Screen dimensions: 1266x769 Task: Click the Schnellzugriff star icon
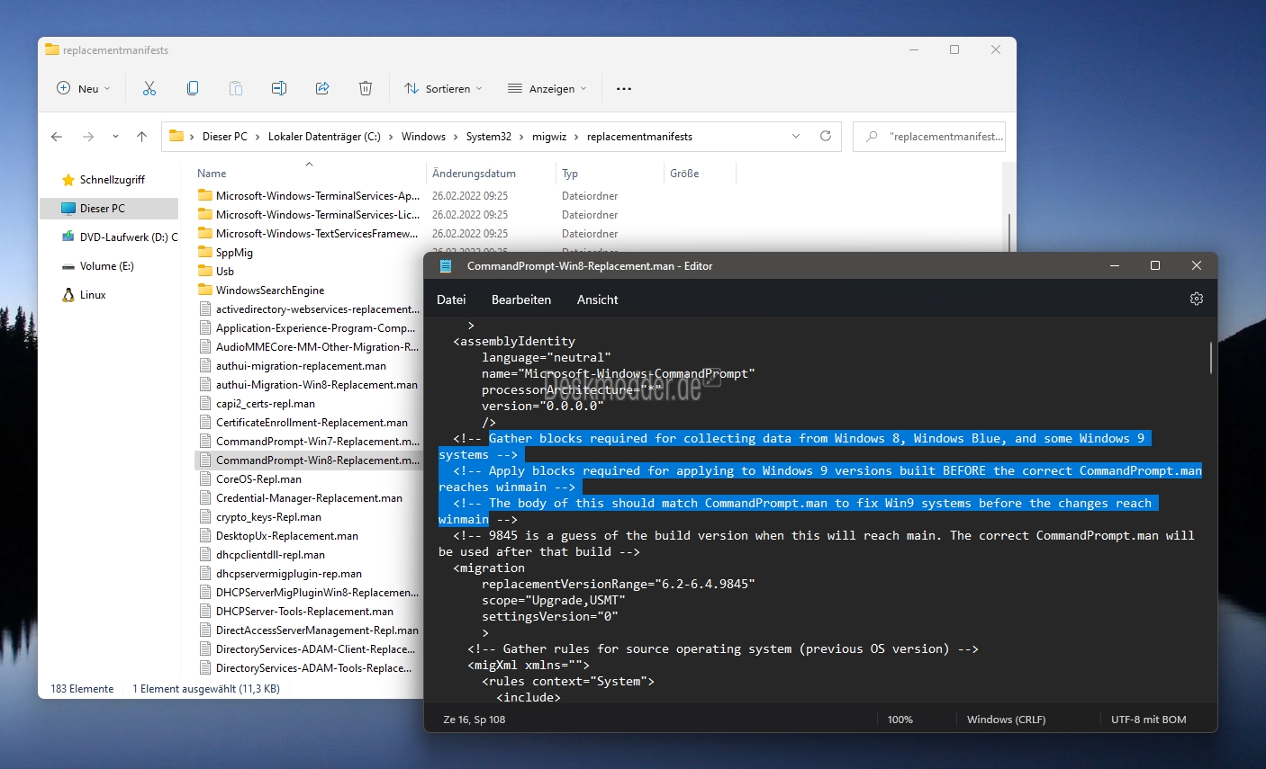[x=68, y=180]
